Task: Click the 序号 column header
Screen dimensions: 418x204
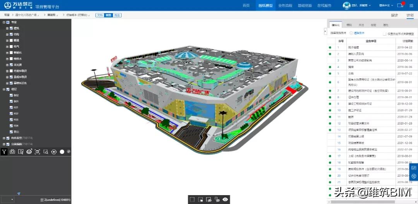Action: [341, 41]
